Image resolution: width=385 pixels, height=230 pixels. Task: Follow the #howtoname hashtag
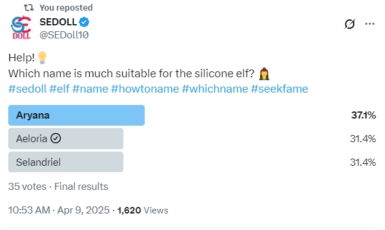(x=145, y=89)
